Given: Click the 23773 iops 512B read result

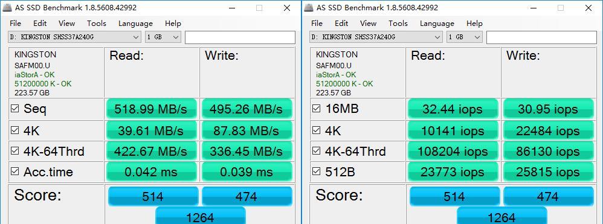Looking at the screenshot, I should (453, 171).
